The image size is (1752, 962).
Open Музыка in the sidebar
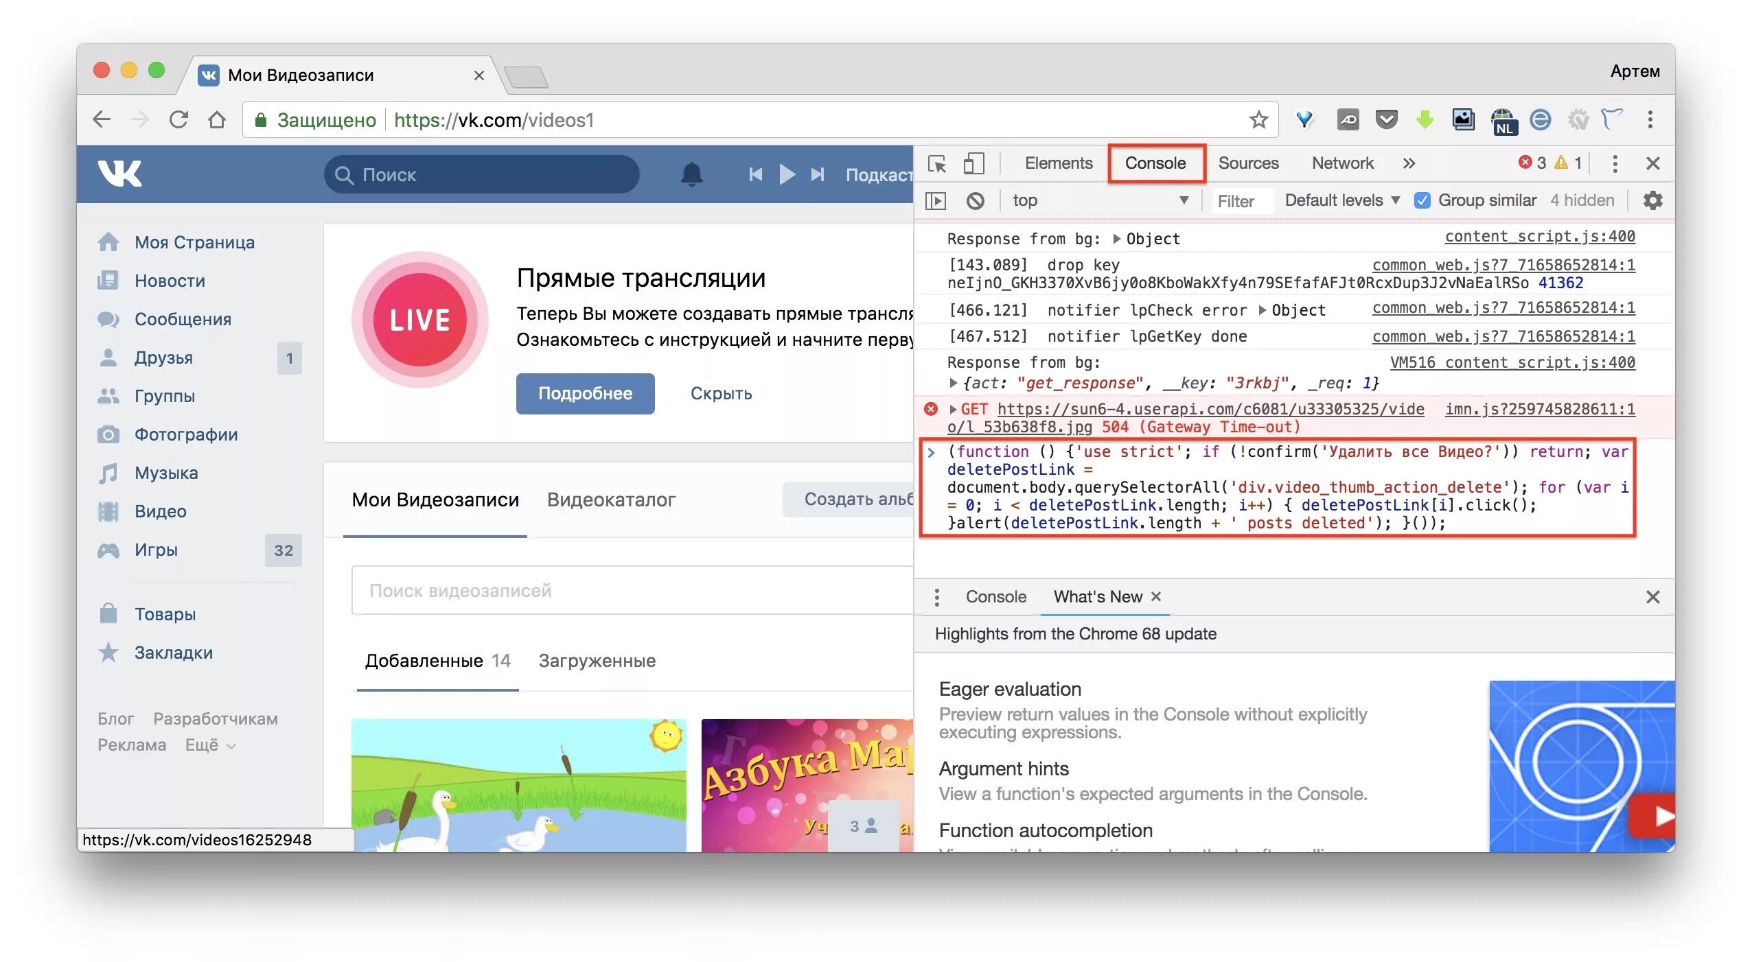coord(166,473)
